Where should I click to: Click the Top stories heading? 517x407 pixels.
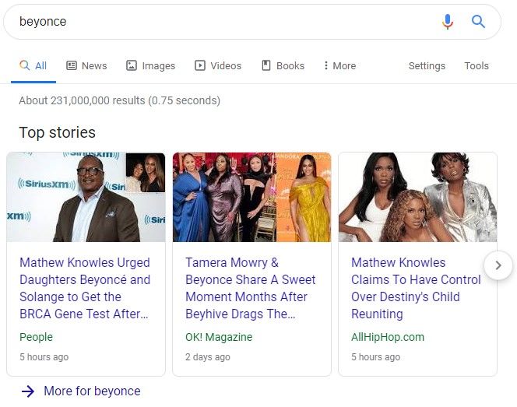pos(58,132)
